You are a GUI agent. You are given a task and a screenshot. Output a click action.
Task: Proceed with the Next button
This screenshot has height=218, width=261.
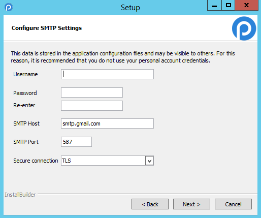coord(191,204)
